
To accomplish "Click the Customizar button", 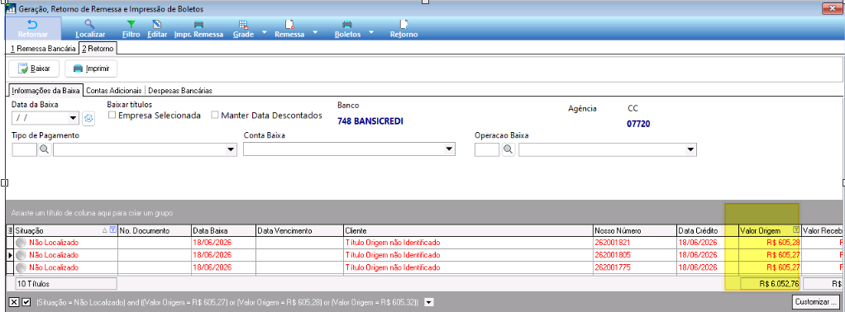I will coord(815,302).
